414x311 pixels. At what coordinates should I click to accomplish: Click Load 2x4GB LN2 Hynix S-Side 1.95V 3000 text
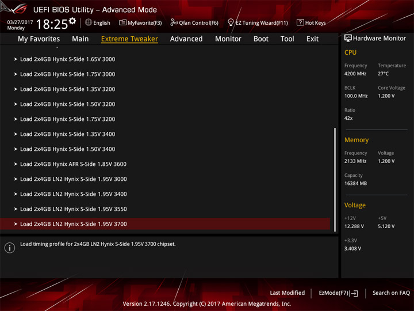(74, 179)
